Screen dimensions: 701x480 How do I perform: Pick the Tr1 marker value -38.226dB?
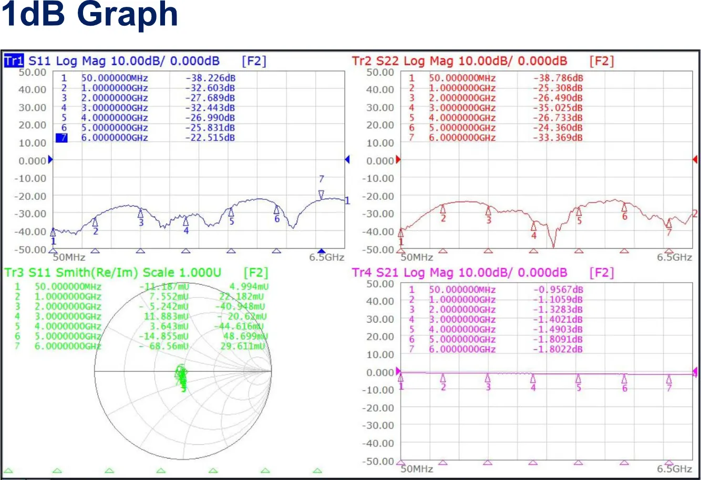pyautogui.click(x=210, y=78)
